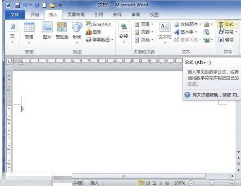
Task: Click the Save icon in quick access toolbar
Action: coord(17,5)
